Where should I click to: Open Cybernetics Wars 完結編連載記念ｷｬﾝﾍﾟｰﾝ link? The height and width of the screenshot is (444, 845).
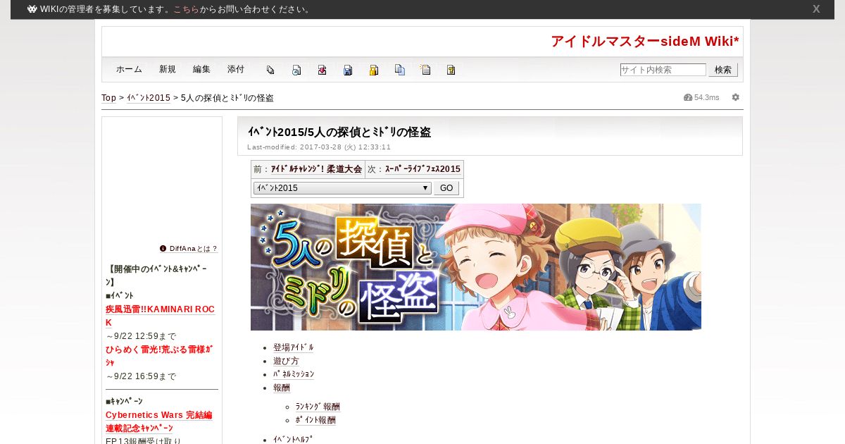pos(159,421)
